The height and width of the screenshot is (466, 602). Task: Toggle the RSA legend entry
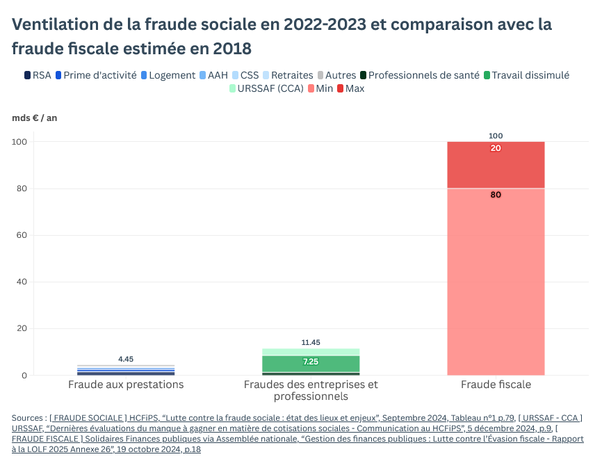click(28, 75)
